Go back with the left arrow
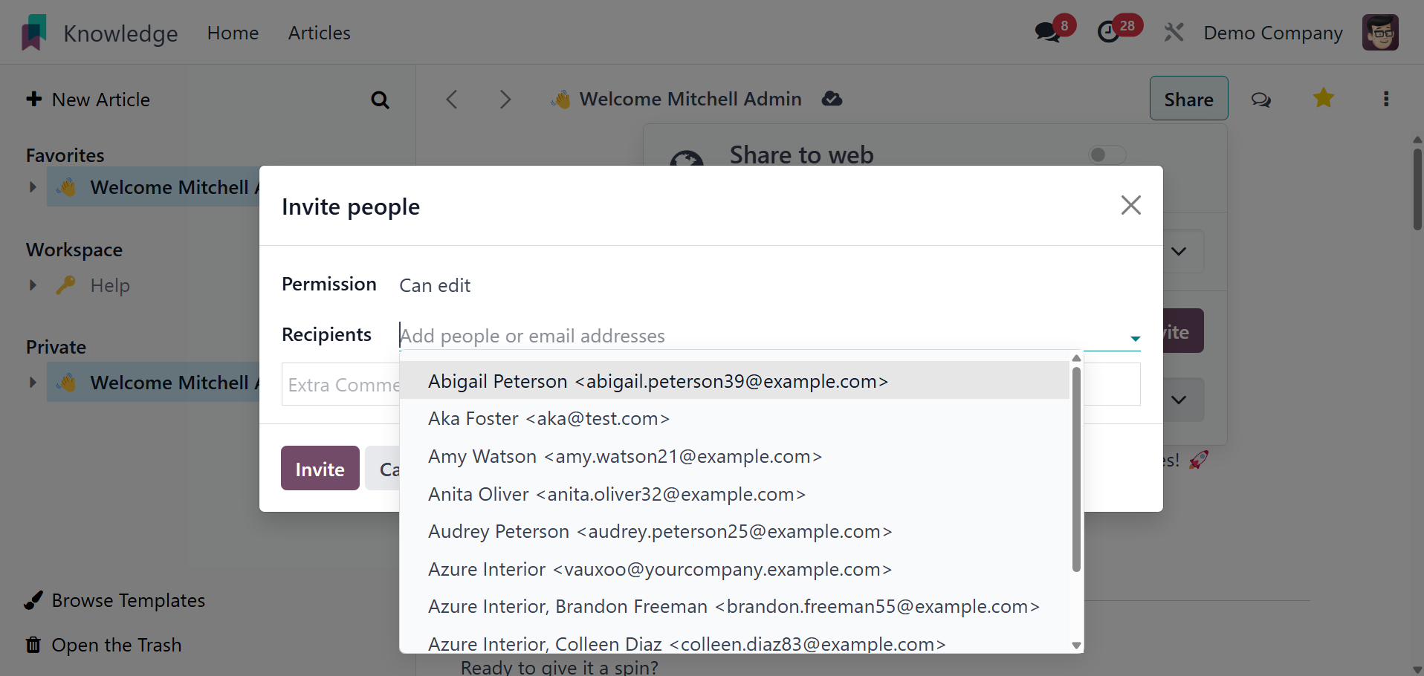Screen dimensions: 1424x676 (x=452, y=100)
